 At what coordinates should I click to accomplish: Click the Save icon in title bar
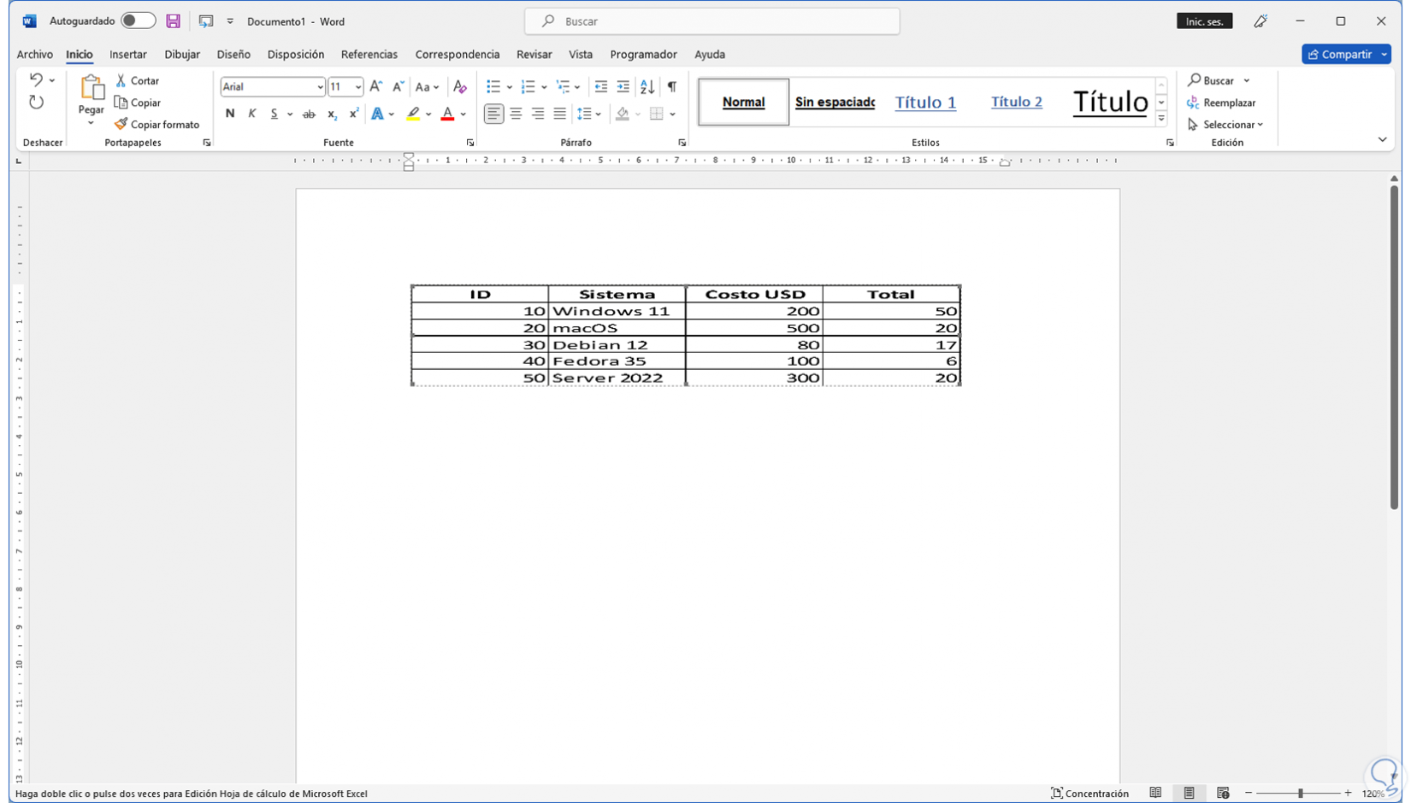(x=173, y=21)
